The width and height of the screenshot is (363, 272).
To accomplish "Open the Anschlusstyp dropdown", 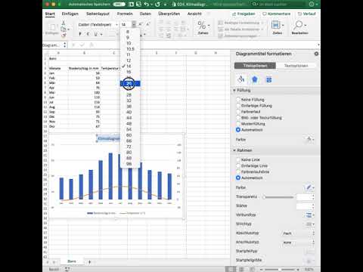I will [298, 243].
